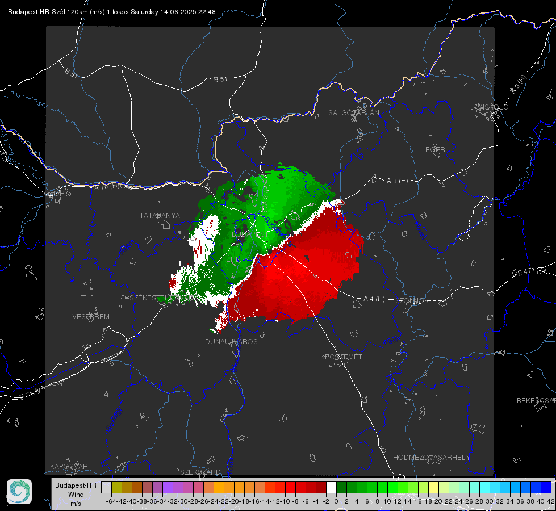Image resolution: width=556 pixels, height=511 pixels.
Task: Click the pale yellow swatch between 18 and 20
Action: pyautogui.click(x=434, y=488)
